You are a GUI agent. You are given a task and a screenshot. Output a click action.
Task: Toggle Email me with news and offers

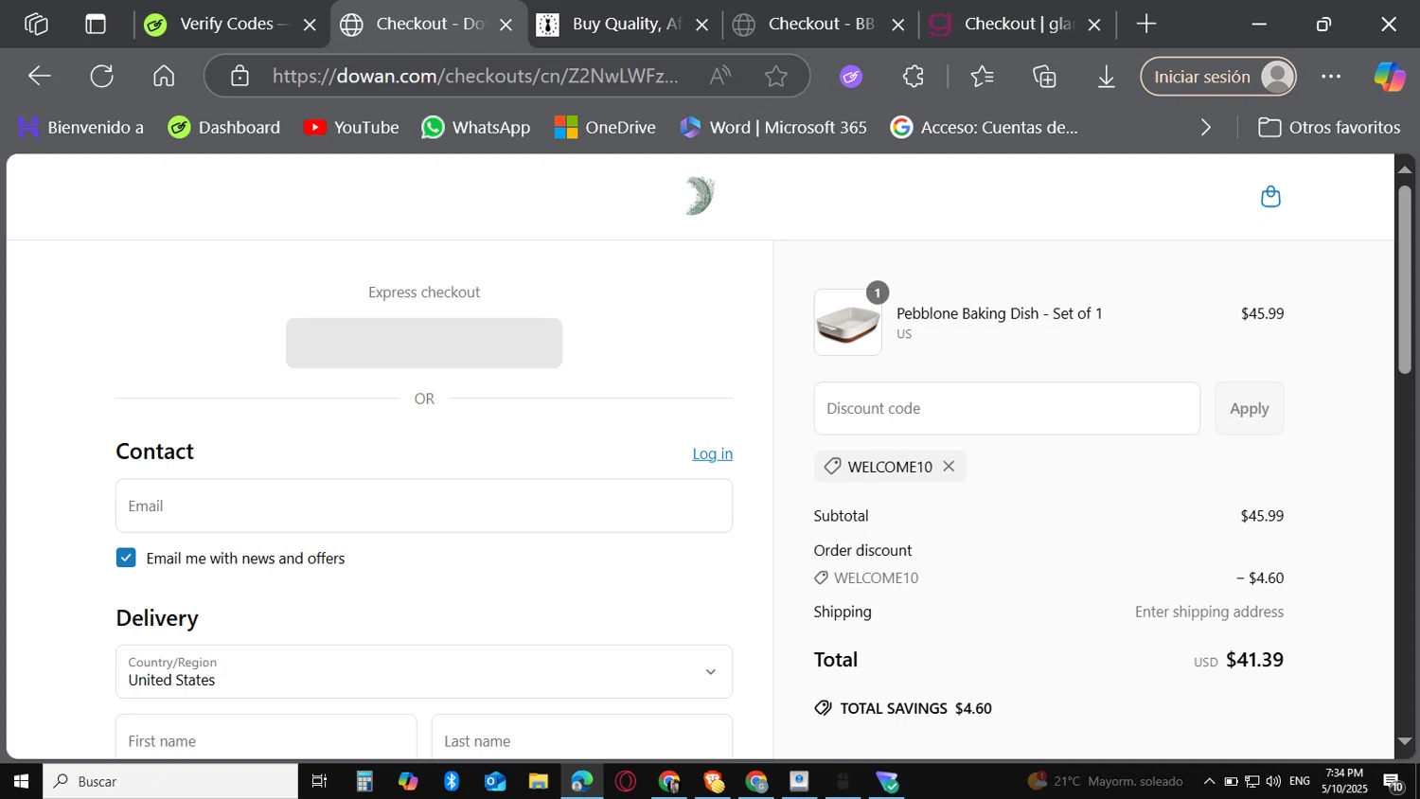pos(126,558)
